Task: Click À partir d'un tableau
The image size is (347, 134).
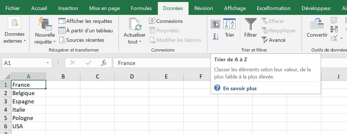Action: tap(86, 31)
